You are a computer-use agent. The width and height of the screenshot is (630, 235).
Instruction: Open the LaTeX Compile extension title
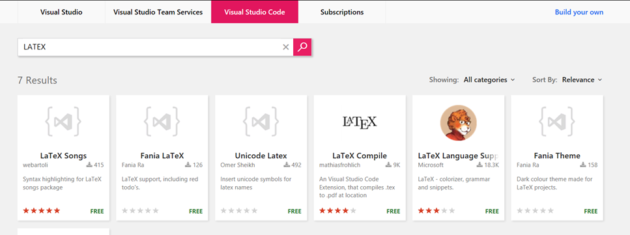click(360, 156)
